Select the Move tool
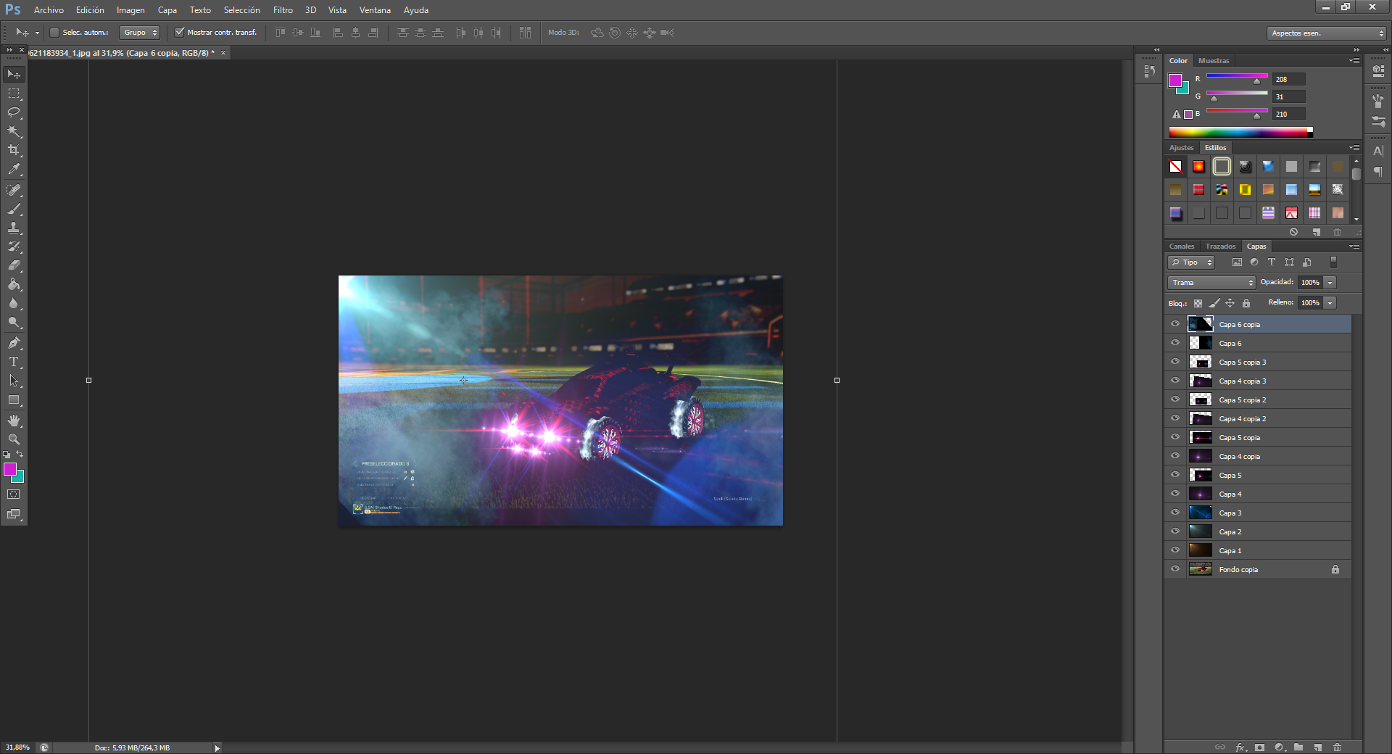 (x=14, y=75)
